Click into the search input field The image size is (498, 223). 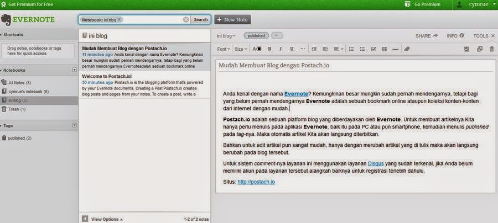pyautogui.click(x=152, y=20)
